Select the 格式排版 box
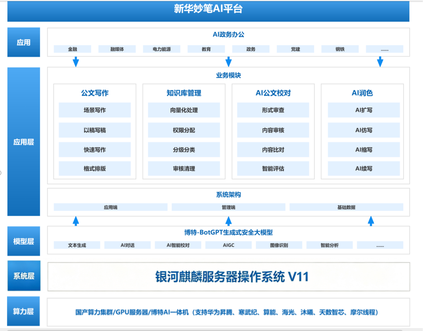The image size is (423, 331). (95, 169)
